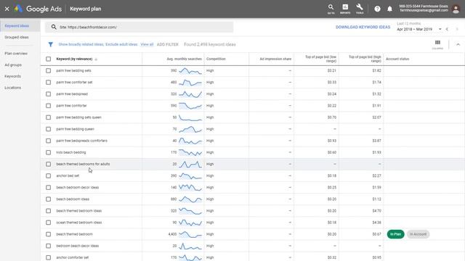Click the Found keyword ideas count text
465x261 pixels.
(x=210, y=44)
